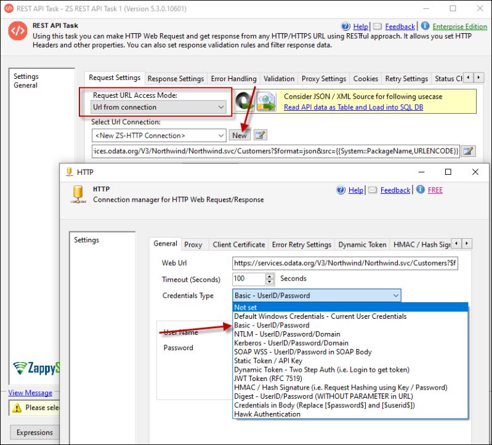492x445 pixels.
Task: Open the Cookies tab
Action: click(366, 79)
